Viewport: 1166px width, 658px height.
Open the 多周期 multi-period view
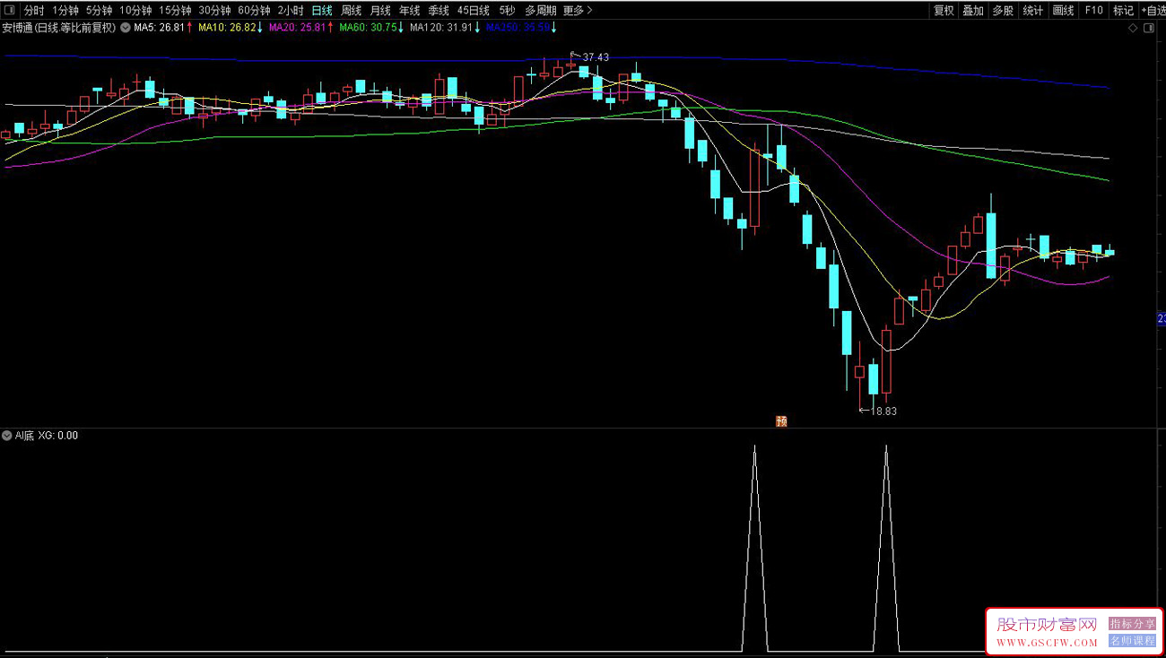[x=541, y=11]
